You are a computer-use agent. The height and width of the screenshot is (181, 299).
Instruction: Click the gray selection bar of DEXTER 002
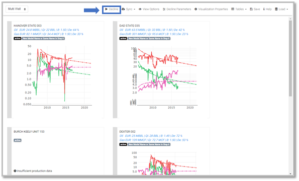tap(115, 151)
